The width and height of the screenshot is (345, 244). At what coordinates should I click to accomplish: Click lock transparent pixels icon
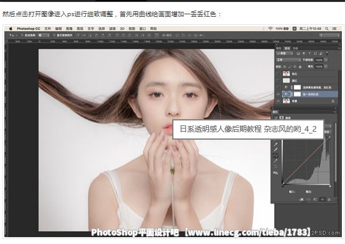click(285, 66)
